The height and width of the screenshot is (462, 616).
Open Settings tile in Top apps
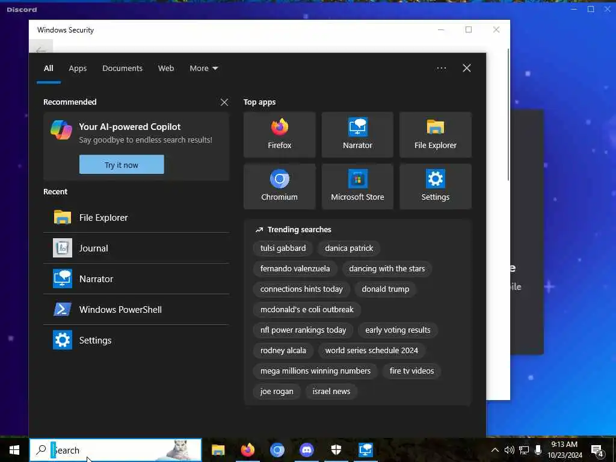pyautogui.click(x=436, y=186)
